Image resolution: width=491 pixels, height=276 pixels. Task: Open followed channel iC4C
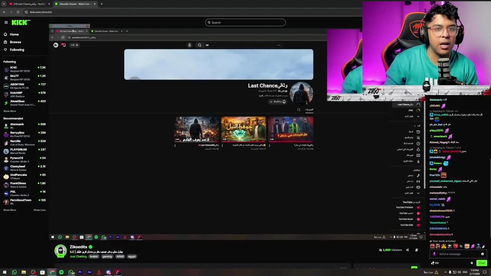[25, 69]
